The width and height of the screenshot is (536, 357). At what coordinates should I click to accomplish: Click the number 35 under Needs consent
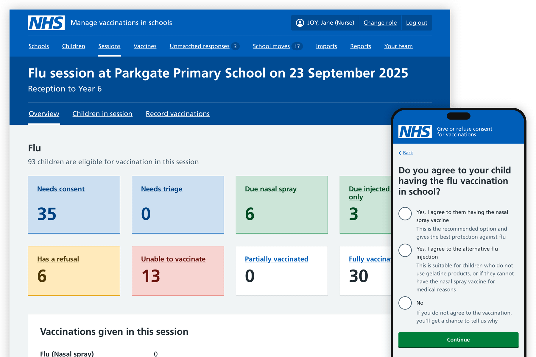point(47,214)
